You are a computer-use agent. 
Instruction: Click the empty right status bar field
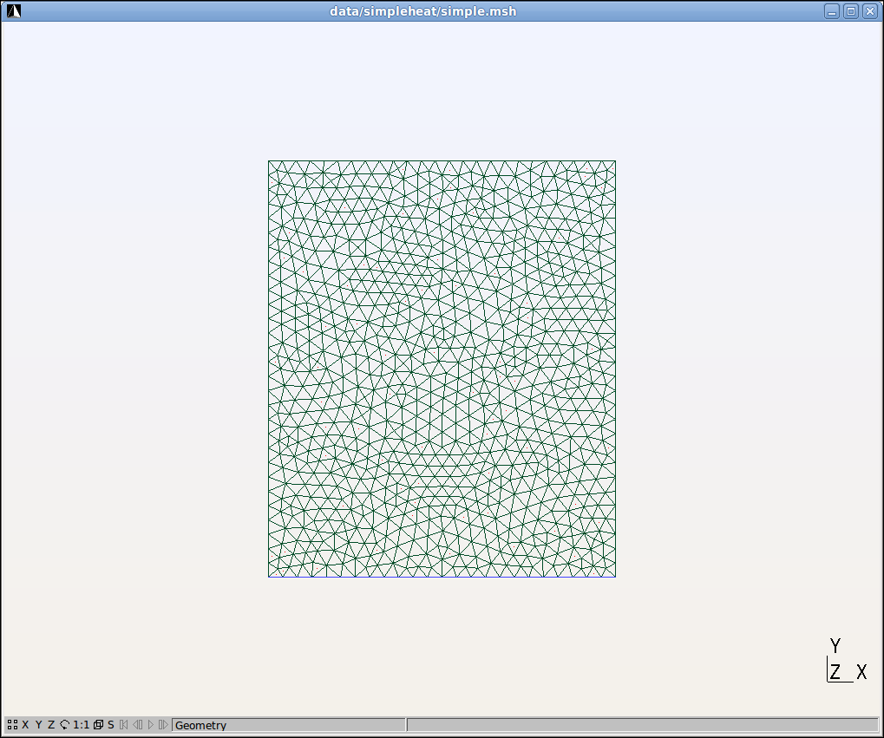(x=642, y=725)
